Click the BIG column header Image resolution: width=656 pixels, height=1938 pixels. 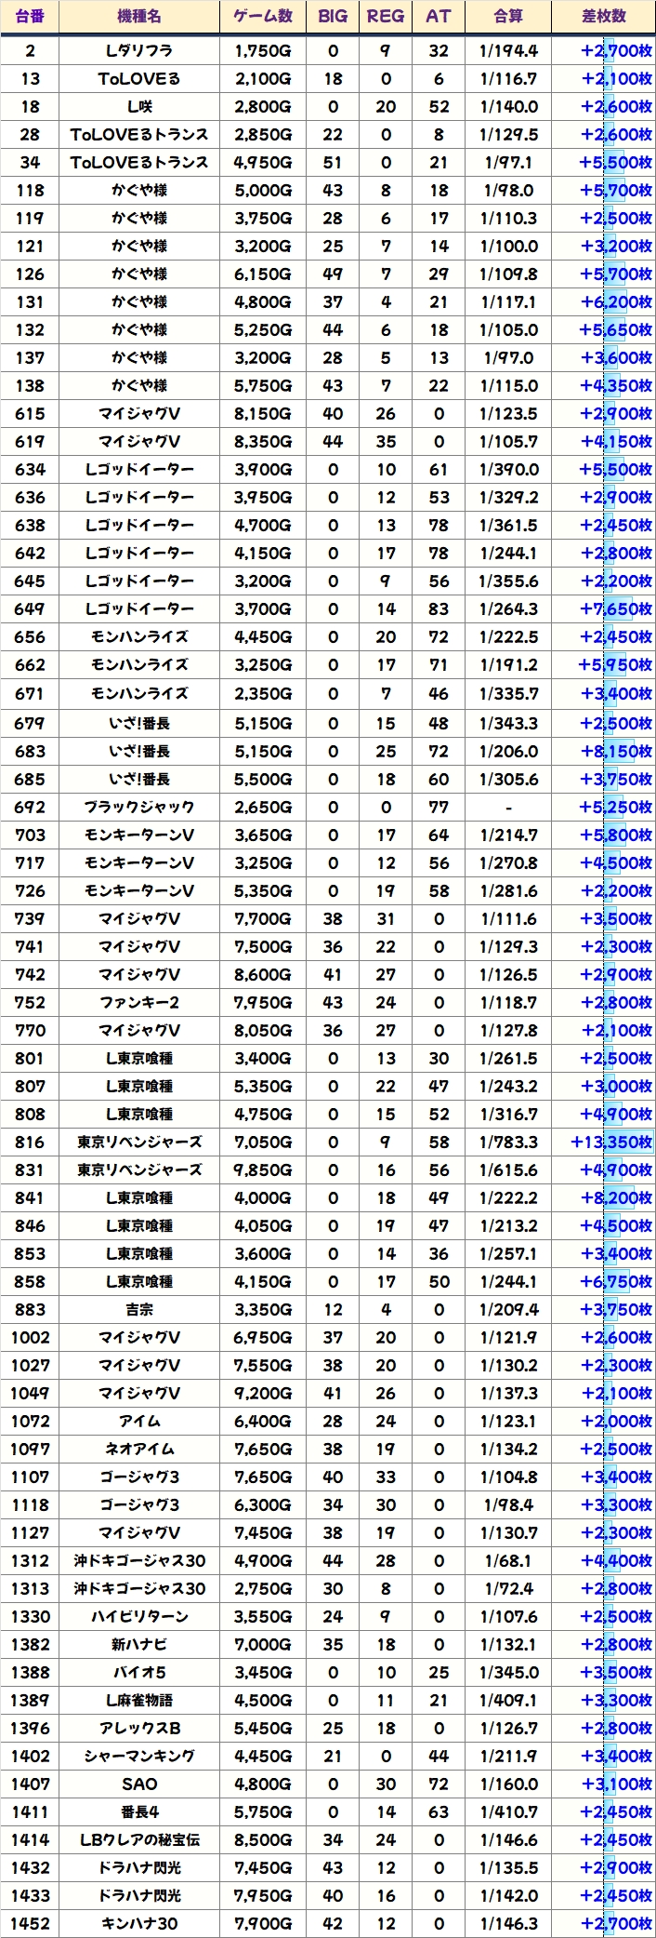(x=333, y=16)
